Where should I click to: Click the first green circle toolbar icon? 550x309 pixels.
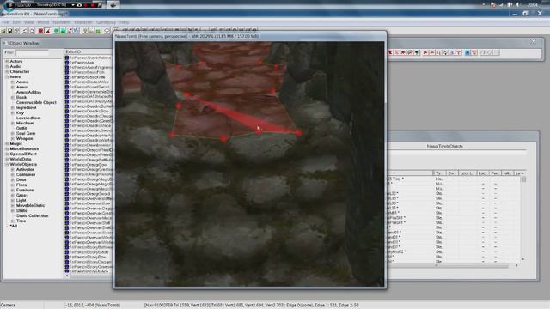[56, 31]
